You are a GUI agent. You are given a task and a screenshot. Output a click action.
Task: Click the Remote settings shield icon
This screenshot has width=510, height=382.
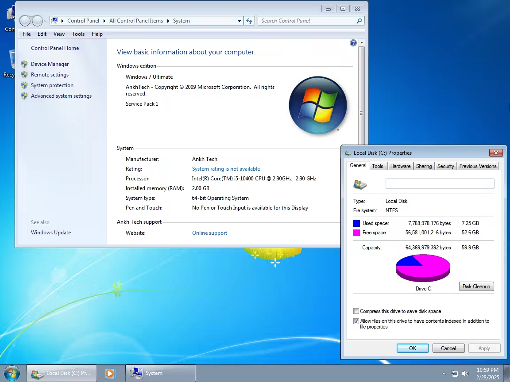[x=24, y=75]
